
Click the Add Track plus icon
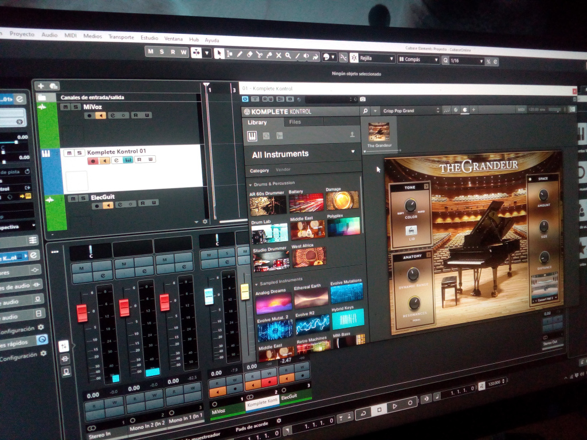pos(41,86)
